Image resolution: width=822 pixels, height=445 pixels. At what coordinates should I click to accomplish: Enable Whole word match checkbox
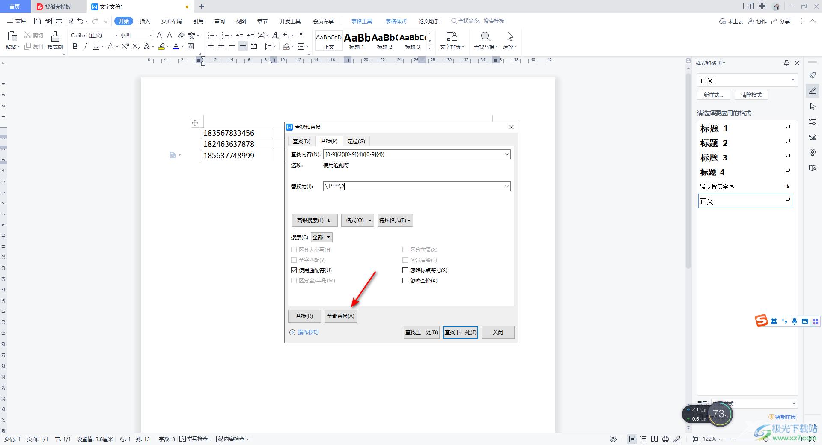pyautogui.click(x=294, y=260)
